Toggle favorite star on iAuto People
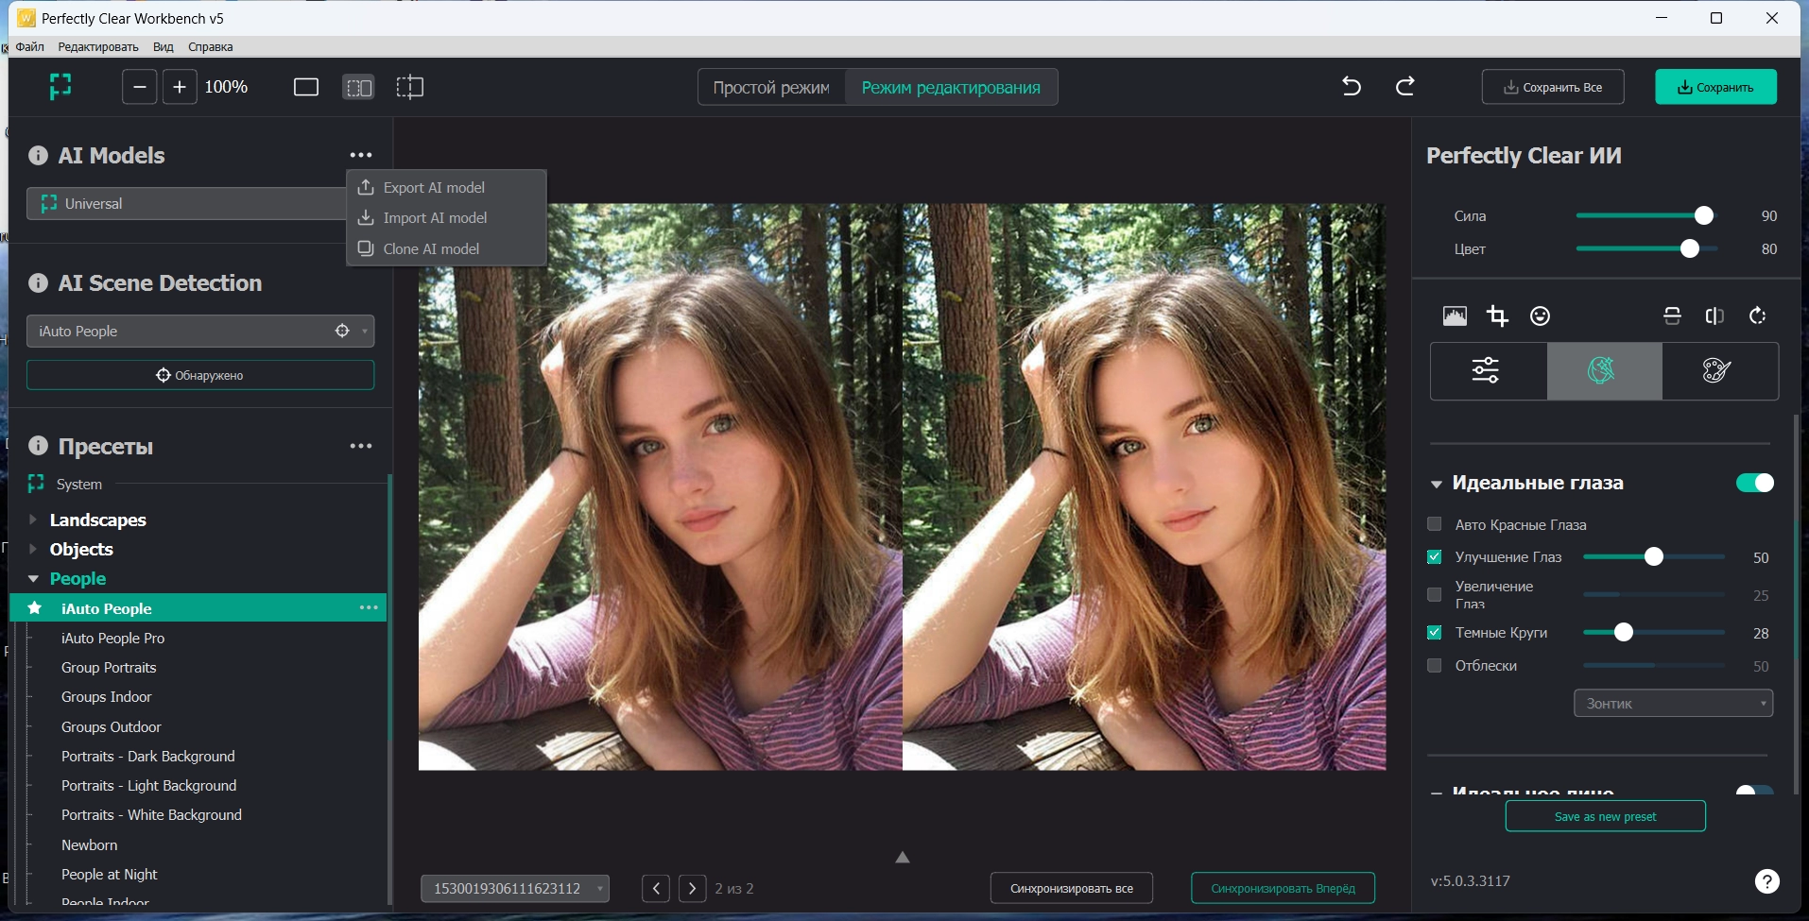This screenshot has height=921, width=1809. pyautogui.click(x=35, y=608)
